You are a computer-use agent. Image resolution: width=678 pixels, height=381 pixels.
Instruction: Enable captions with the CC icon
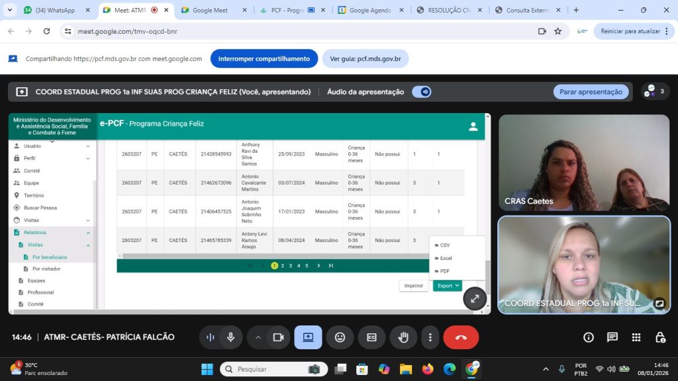(x=371, y=337)
